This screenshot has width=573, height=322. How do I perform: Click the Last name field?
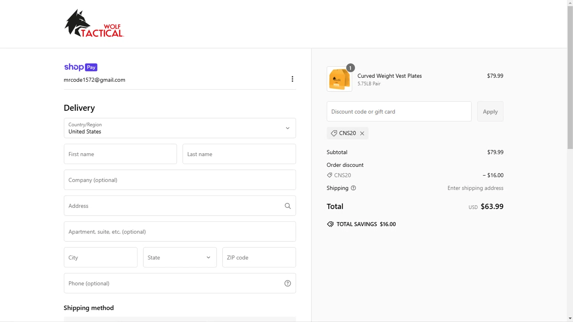click(x=239, y=154)
